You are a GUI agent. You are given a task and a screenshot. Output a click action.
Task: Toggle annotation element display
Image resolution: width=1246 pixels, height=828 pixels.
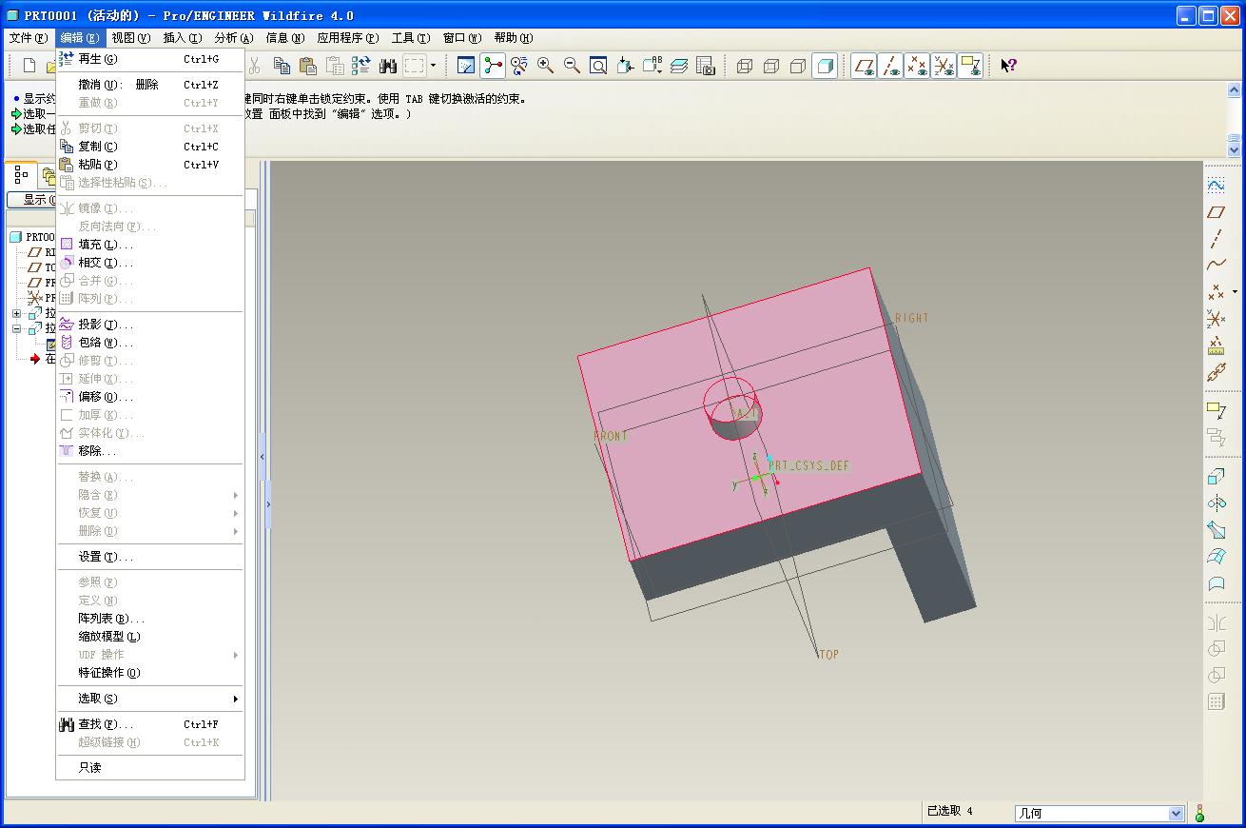(970, 66)
